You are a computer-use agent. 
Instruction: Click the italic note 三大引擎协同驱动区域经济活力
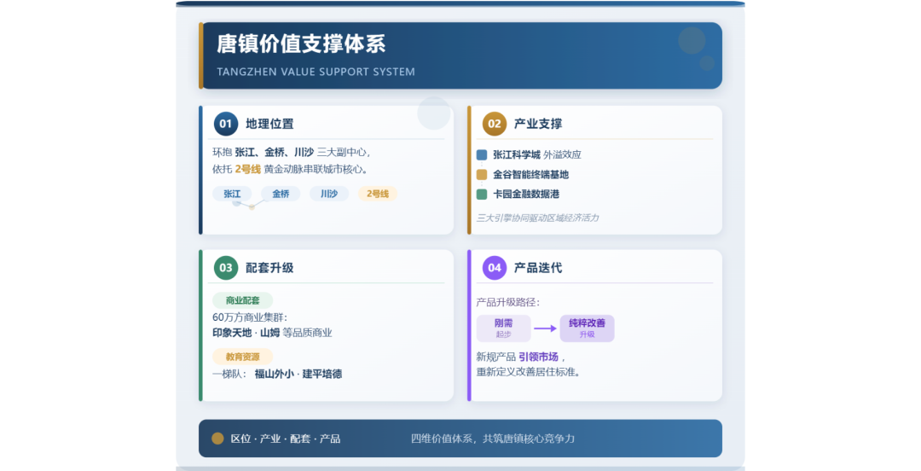click(537, 218)
